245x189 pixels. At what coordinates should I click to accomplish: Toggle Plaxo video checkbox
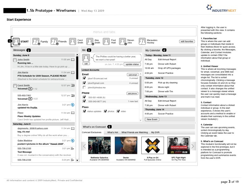(x=118, y=111)
